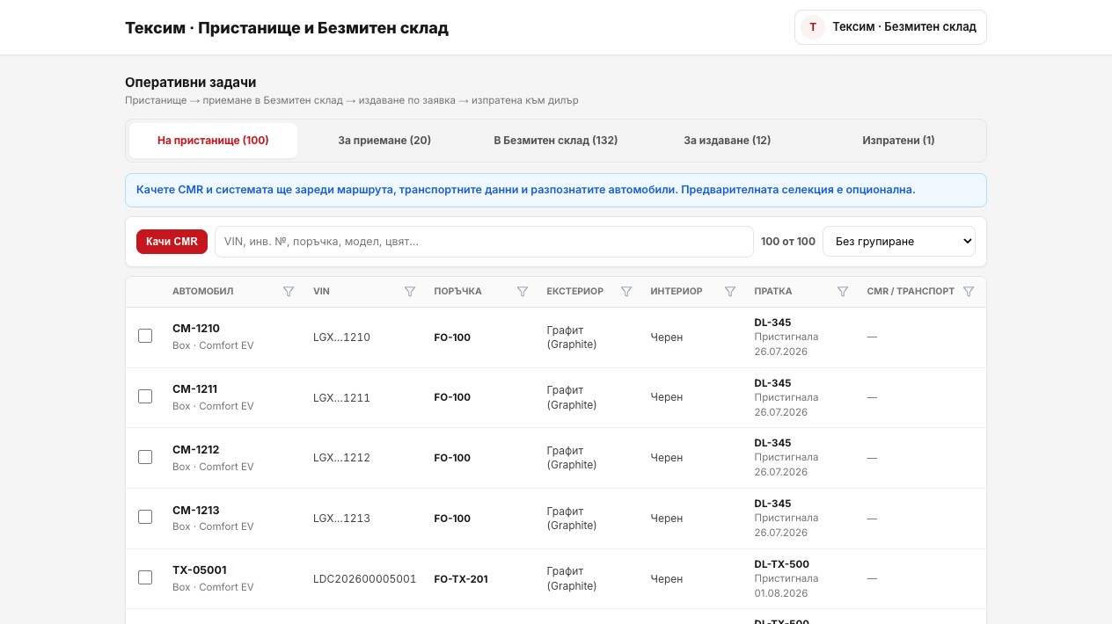The image size is (1112, 624).
Task: Click VIN cell LGX...1210
Action: pos(341,337)
